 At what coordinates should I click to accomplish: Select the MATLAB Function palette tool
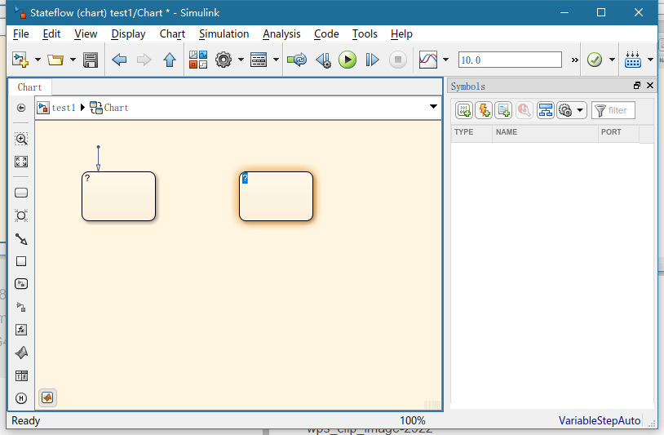(x=21, y=353)
